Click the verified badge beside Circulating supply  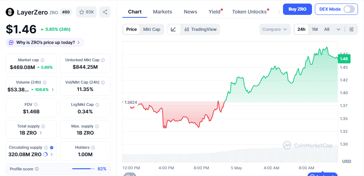tap(52, 147)
